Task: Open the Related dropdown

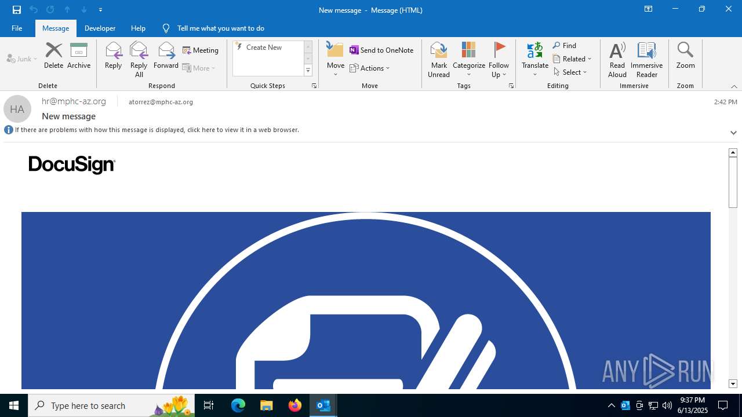Action: pos(572,58)
